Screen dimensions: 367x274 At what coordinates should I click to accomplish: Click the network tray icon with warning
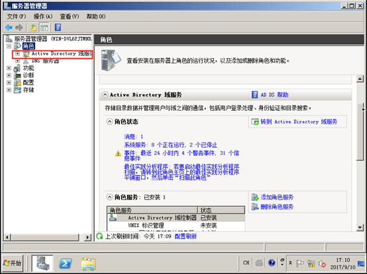311,263
